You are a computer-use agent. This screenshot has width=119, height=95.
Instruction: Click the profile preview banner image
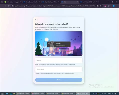pyautogui.click(x=59, y=43)
